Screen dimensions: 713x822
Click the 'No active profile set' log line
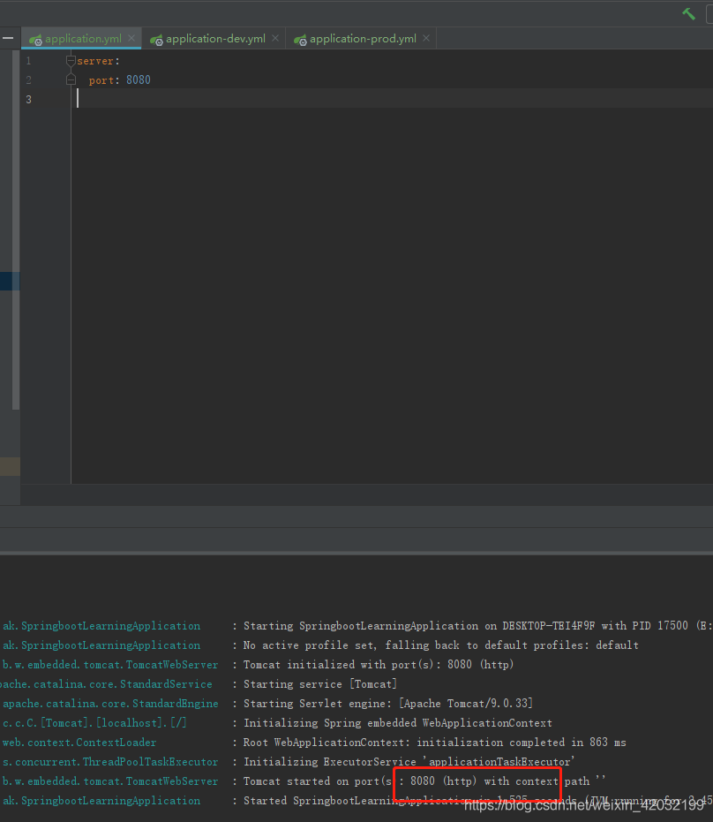click(440, 645)
